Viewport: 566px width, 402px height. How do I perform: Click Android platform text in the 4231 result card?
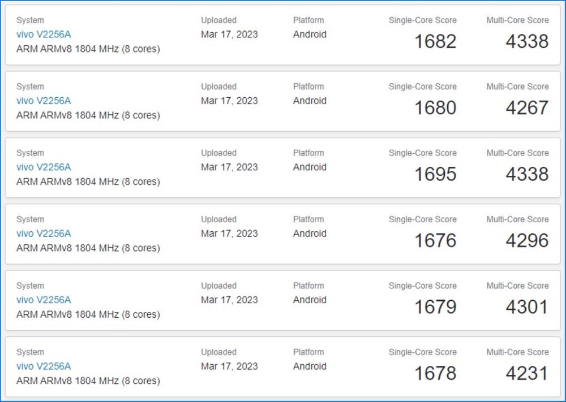[310, 366]
